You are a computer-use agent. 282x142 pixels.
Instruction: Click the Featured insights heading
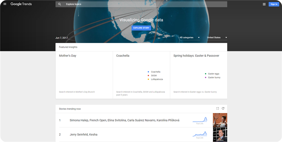click(68, 47)
